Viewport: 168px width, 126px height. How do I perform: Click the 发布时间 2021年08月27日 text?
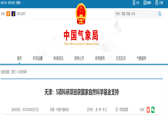coord(25,110)
